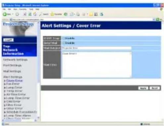Click the sidebar vertical scrollbar
164x126 pixels.
(38, 70)
